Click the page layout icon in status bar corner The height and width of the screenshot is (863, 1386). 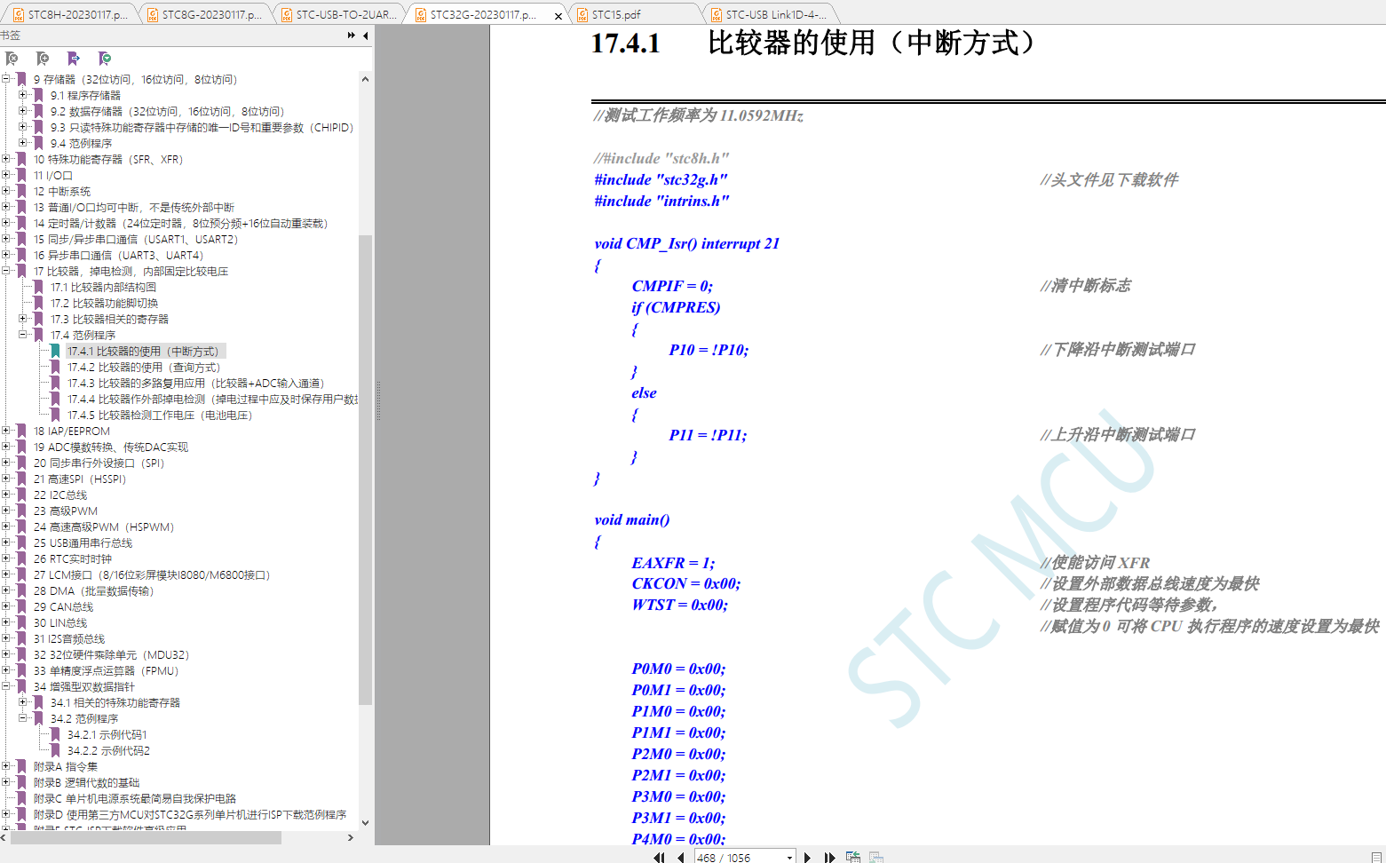1375,857
